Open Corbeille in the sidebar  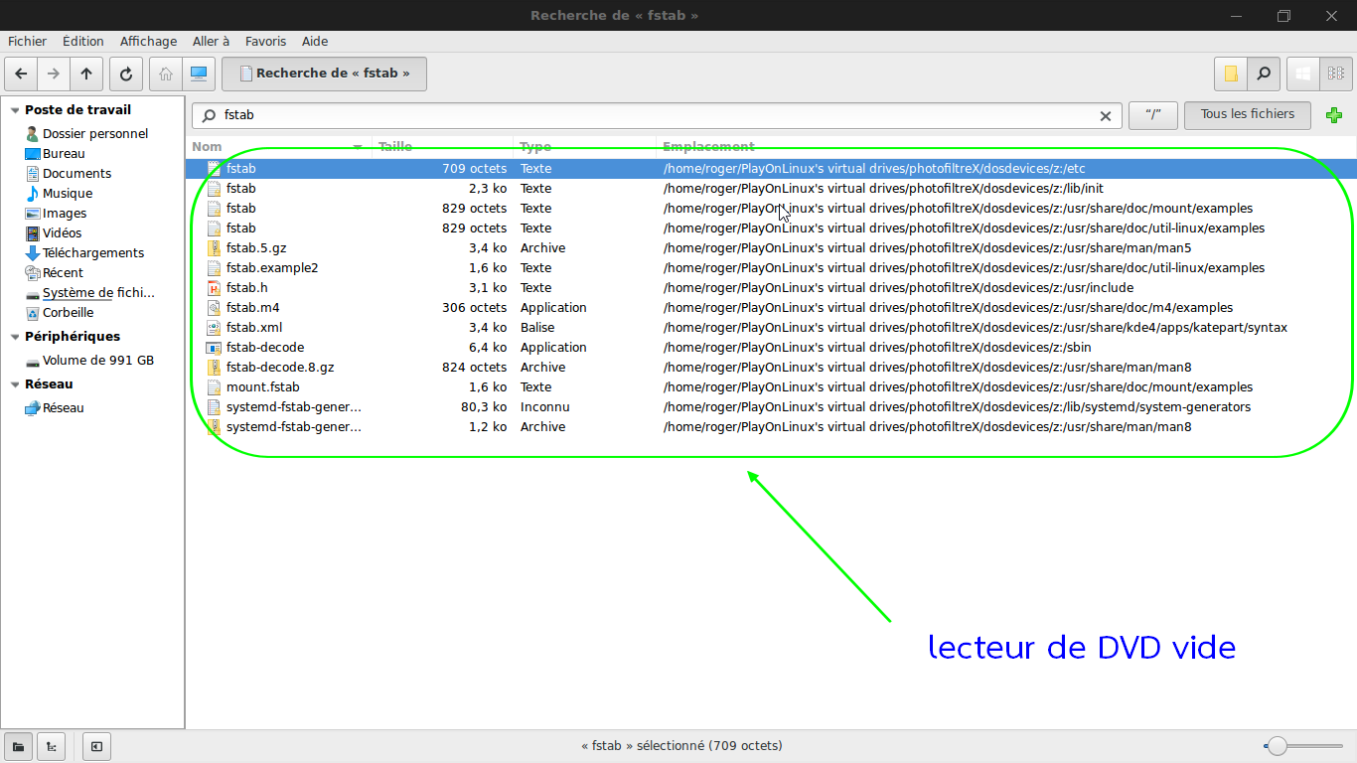68,312
